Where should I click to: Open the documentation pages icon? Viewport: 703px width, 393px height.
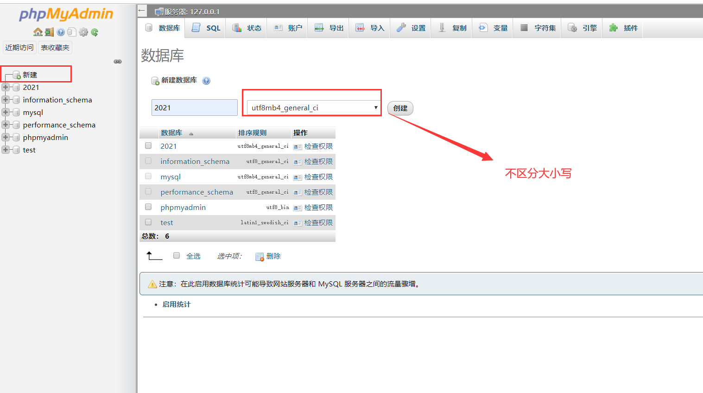coord(71,32)
